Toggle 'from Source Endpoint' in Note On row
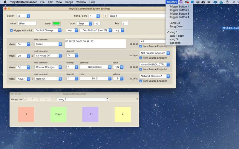Screen dimensions: 239x149 [x=140, y=81]
